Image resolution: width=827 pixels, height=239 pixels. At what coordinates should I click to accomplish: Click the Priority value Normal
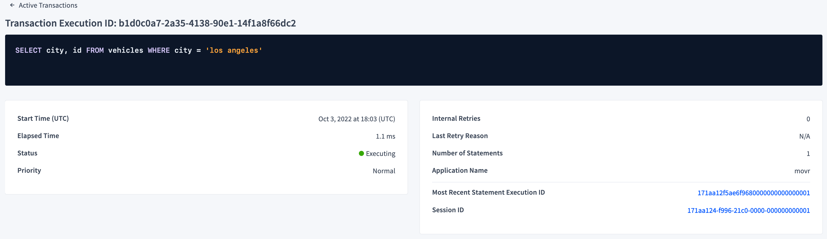[x=384, y=170]
